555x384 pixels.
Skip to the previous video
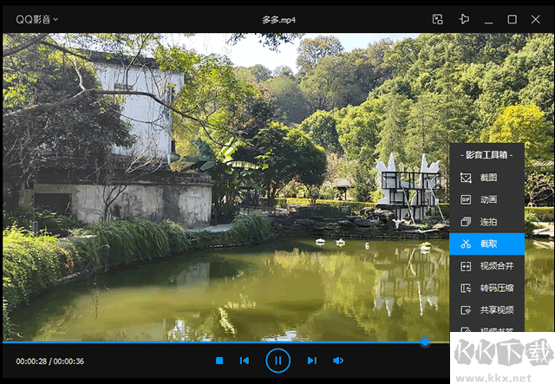tap(245, 361)
